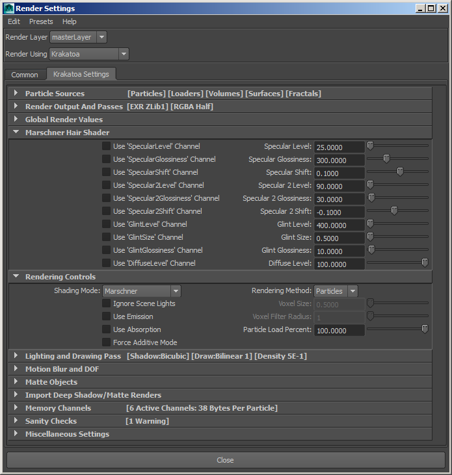Enable Use 'SpecularLevel' Channel checkbox

(106, 146)
